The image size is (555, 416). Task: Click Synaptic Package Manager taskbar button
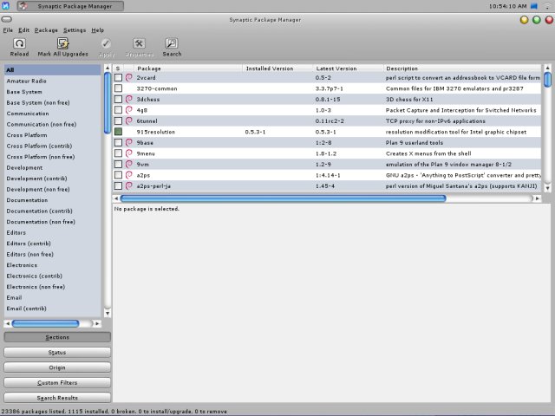click(70, 6)
